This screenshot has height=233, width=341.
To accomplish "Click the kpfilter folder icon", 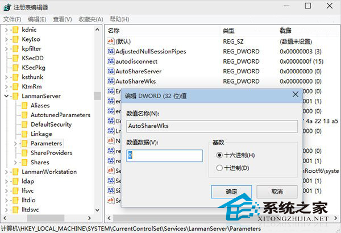I will 15,49.
